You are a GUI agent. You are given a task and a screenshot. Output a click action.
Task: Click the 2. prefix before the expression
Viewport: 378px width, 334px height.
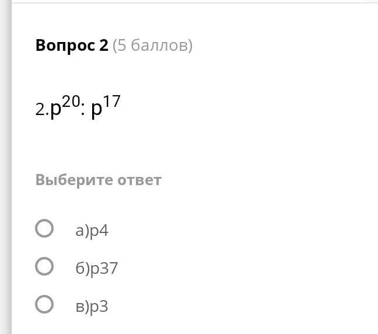pyautogui.click(x=41, y=110)
